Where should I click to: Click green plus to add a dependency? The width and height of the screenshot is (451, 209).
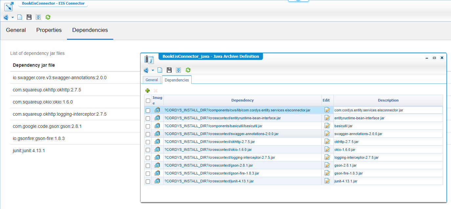147,90
